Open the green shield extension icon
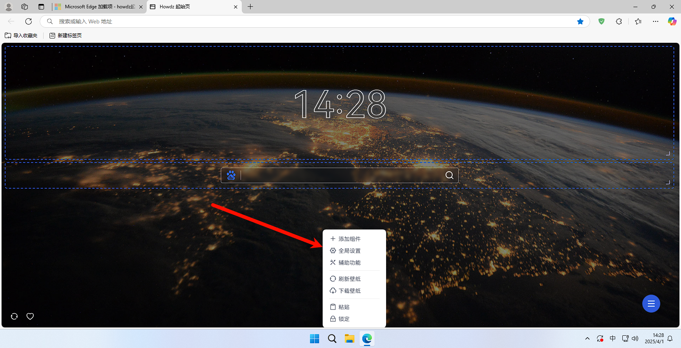Screen dimensions: 681x348 [x=601, y=21]
